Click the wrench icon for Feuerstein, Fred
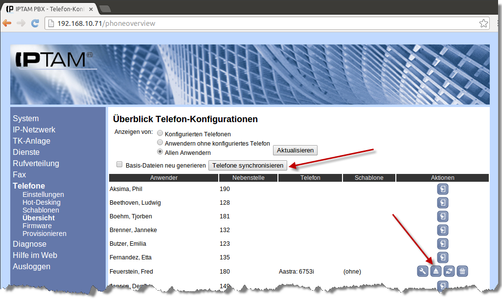This screenshot has height=299, width=502. (x=423, y=271)
